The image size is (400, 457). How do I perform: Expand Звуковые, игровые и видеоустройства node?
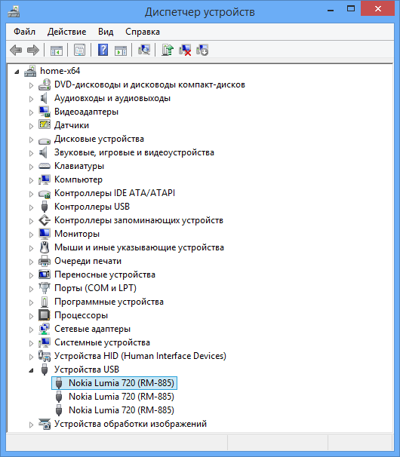point(31,153)
